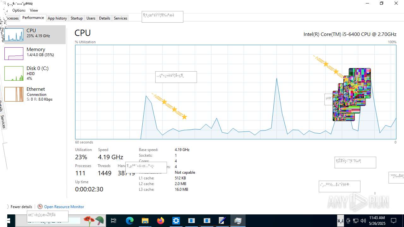The height and width of the screenshot is (227, 404).
Task: Click the Processes count 111
Action: tap(80, 173)
